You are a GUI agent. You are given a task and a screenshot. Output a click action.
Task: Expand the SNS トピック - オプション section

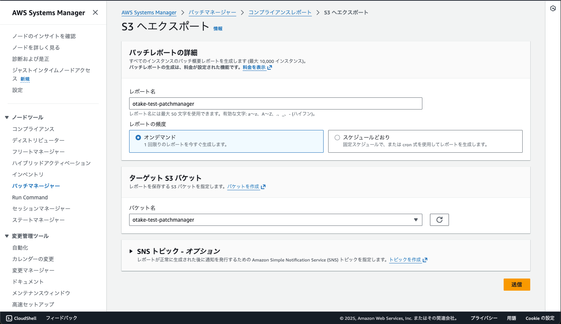[131, 251]
